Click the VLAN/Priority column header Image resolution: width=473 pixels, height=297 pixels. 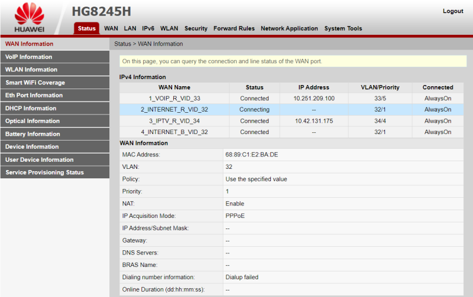(380, 87)
